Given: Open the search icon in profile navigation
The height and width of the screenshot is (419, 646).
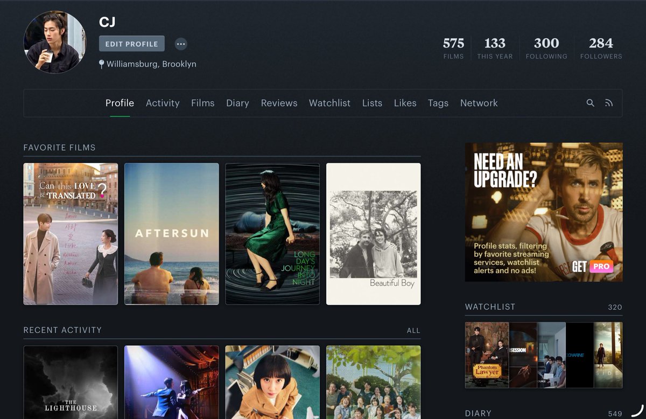Looking at the screenshot, I should coord(591,103).
